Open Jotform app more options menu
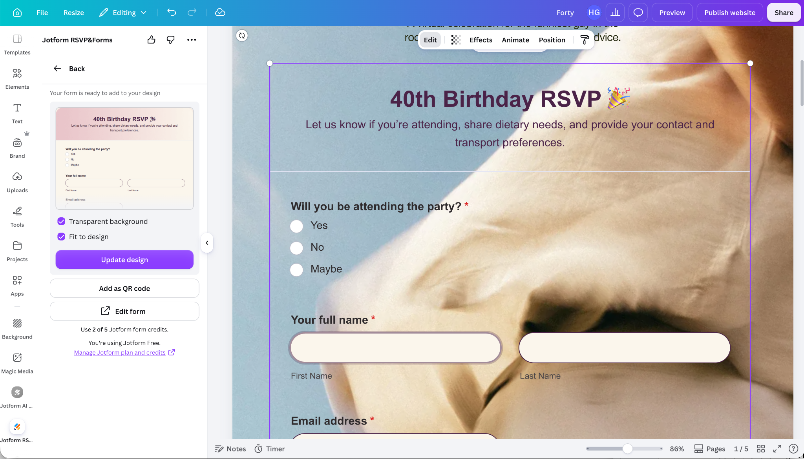The height and width of the screenshot is (459, 804). click(192, 40)
